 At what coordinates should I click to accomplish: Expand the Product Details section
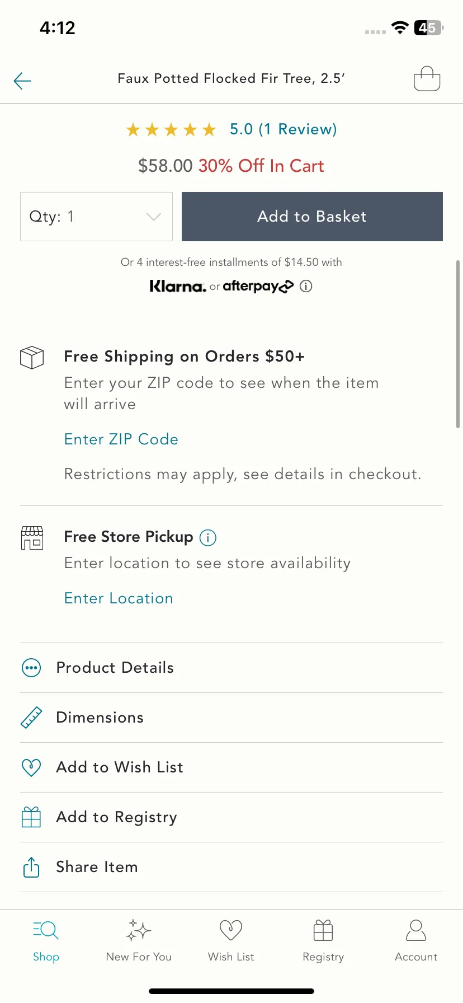(x=232, y=668)
